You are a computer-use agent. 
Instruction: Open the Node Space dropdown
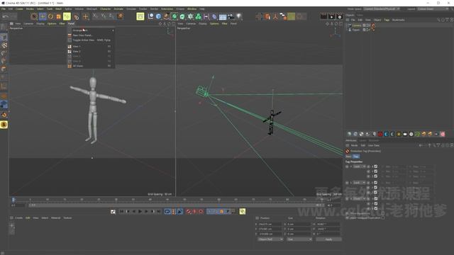[x=382, y=9]
